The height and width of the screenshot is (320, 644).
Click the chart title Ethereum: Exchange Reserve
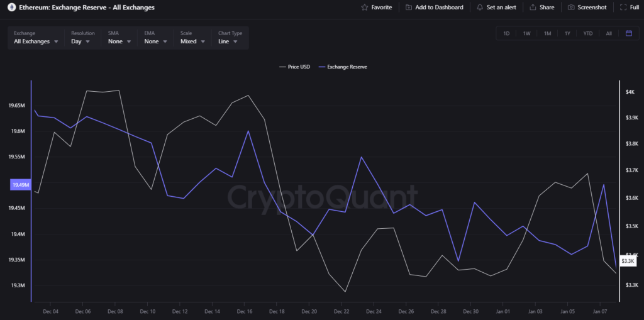[x=87, y=8]
